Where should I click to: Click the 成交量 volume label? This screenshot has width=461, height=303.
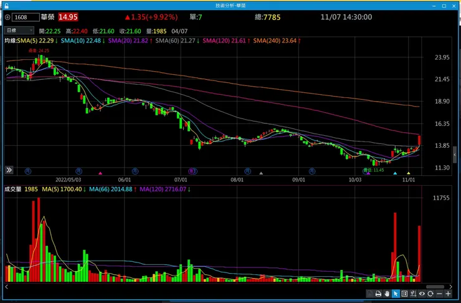tap(12, 189)
